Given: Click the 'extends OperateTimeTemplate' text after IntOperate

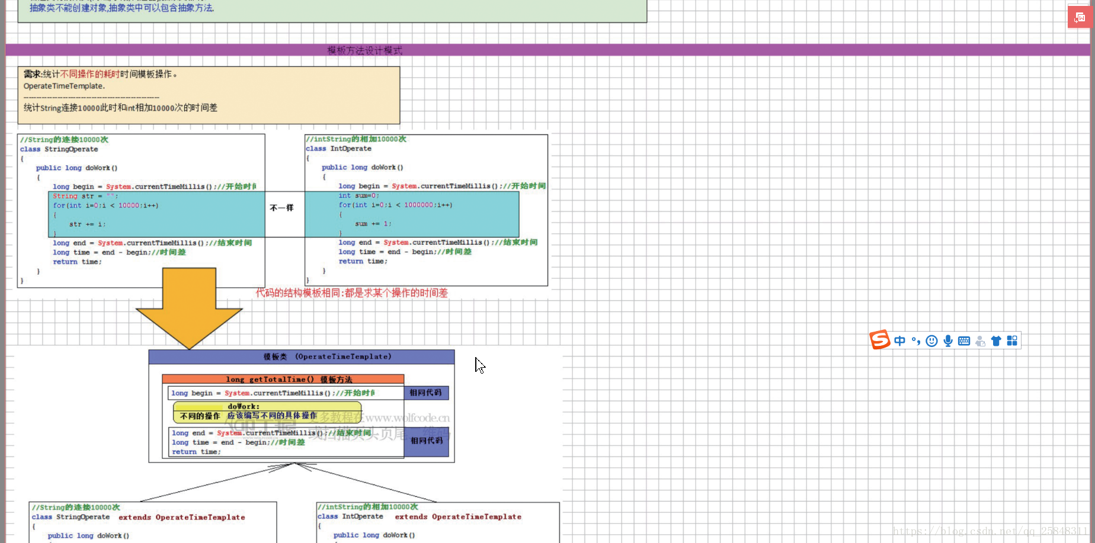Looking at the screenshot, I should click(458, 517).
